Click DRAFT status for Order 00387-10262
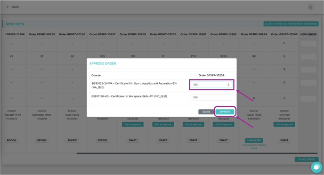This screenshot has height=175, width=324. 223,140
